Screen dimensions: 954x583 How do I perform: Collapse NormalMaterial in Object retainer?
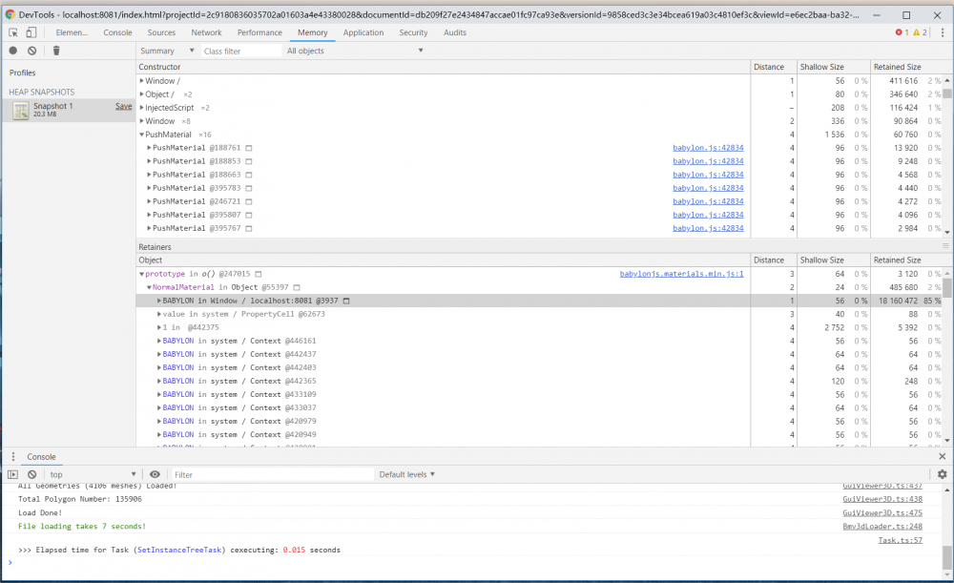pyautogui.click(x=149, y=287)
